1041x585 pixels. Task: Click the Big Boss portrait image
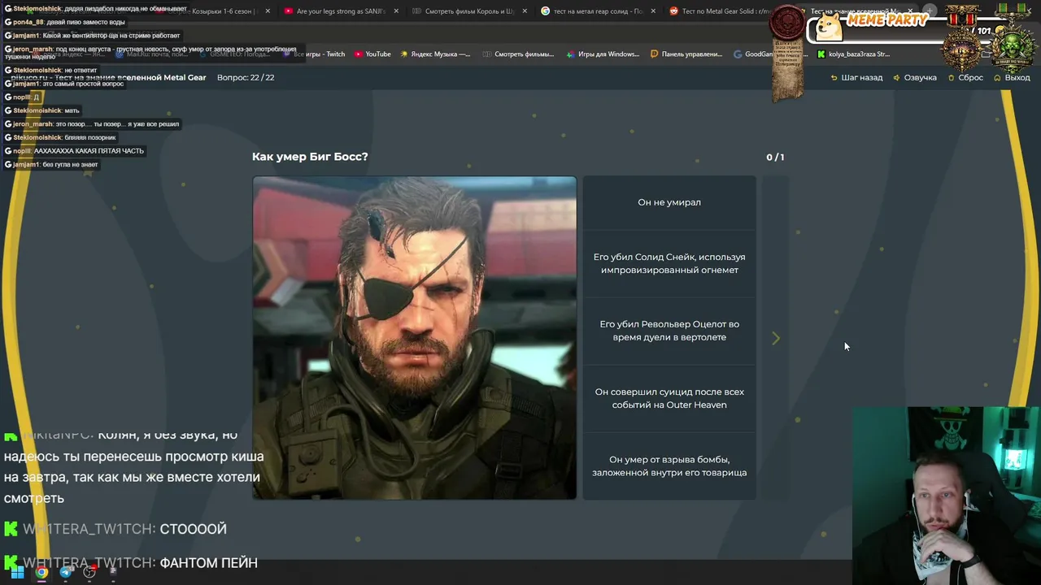414,337
